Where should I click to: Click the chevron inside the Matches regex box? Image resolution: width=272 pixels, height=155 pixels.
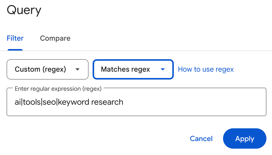[163, 69]
